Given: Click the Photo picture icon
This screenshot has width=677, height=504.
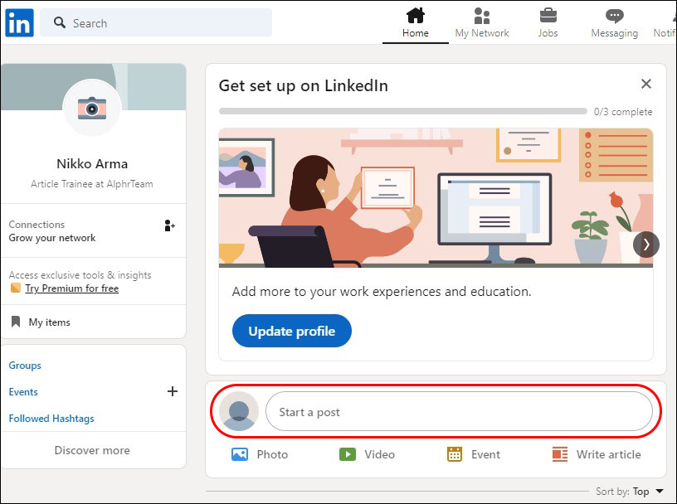Looking at the screenshot, I should click(240, 454).
